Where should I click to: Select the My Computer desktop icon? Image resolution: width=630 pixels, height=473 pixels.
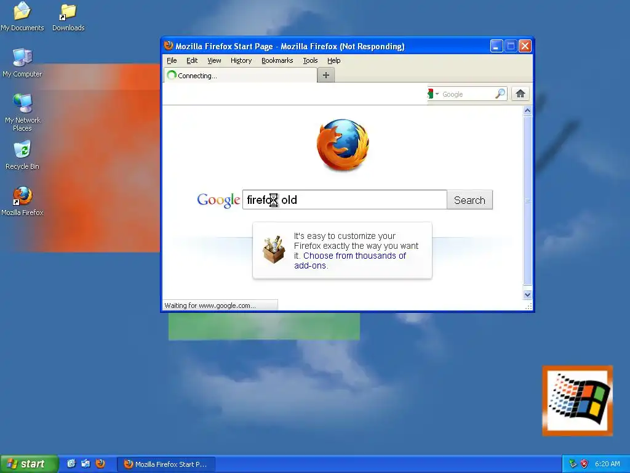[22, 63]
